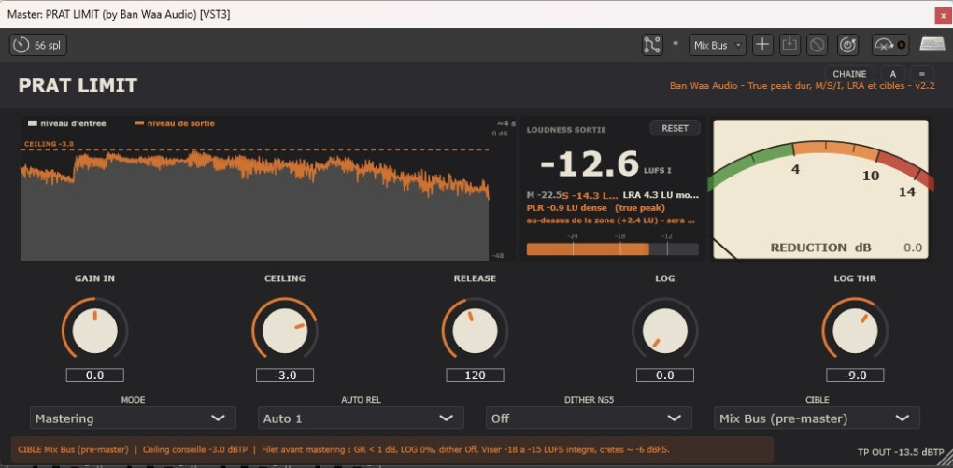This screenshot has height=468, width=953.
Task: Click the RELEASE value field showing 120
Action: pyautogui.click(x=475, y=375)
